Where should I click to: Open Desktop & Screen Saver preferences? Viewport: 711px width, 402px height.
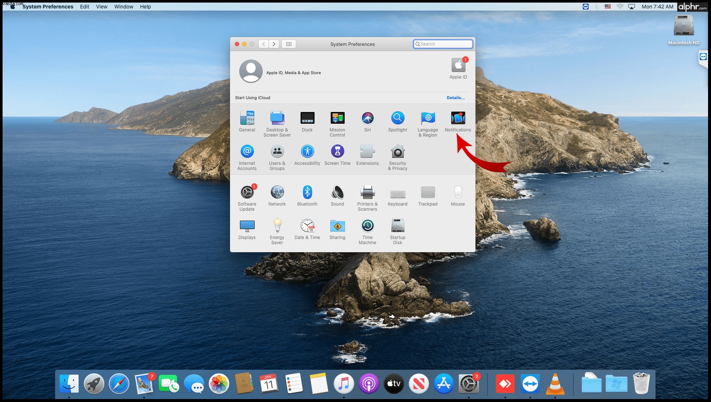(x=277, y=124)
